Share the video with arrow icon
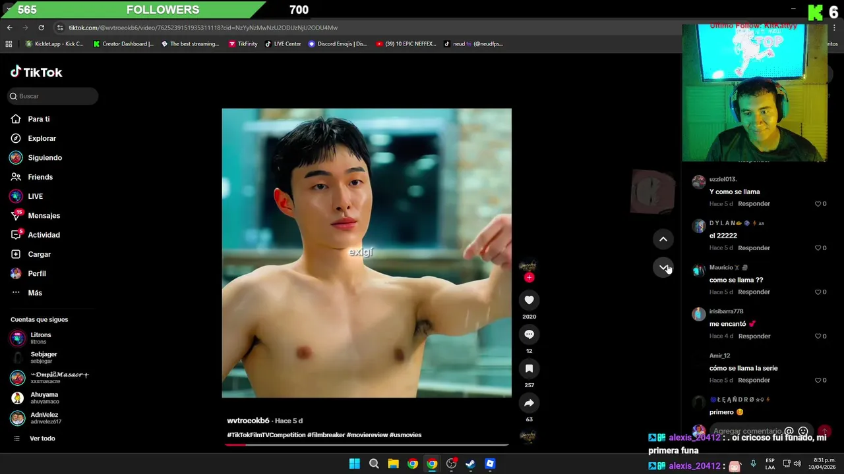844x474 pixels. coord(529,403)
